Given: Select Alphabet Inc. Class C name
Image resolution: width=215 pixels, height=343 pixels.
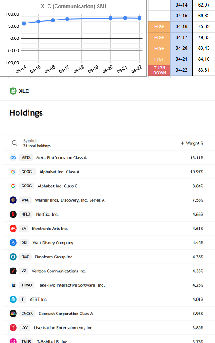Looking at the screenshot, I should click(58, 186).
